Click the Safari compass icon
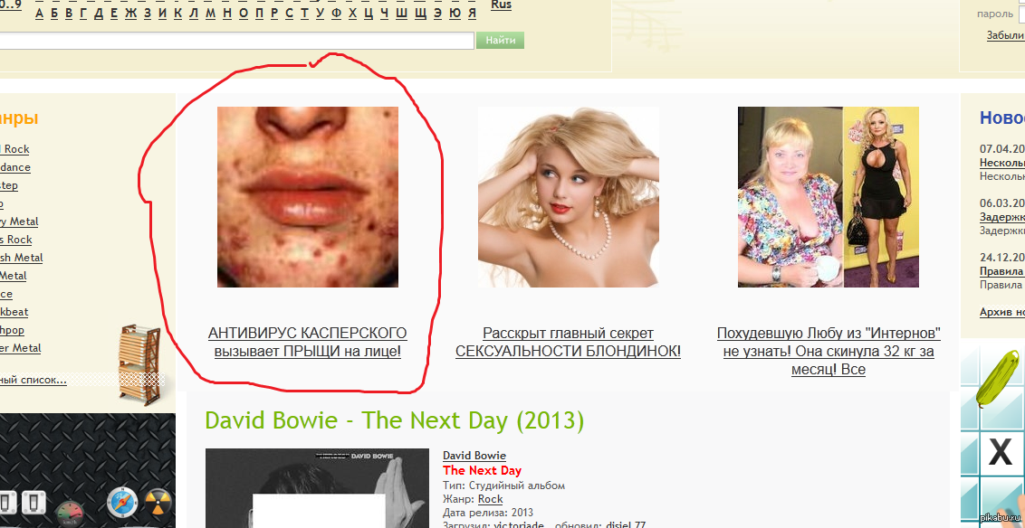 [120, 504]
